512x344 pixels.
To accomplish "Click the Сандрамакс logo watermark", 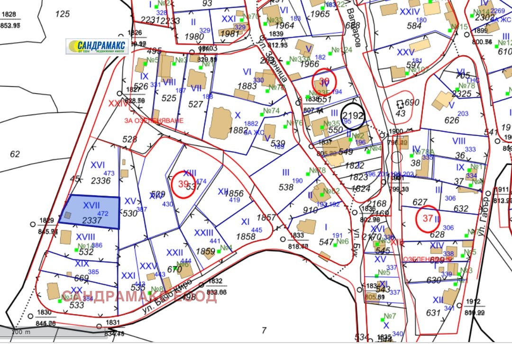I will pos(97,46).
